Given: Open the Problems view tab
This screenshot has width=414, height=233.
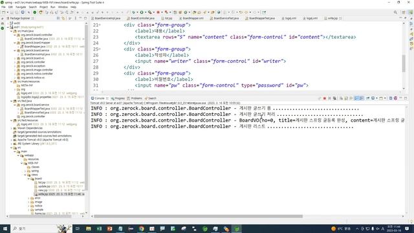Looking at the screenshot, I should tap(135, 98).
